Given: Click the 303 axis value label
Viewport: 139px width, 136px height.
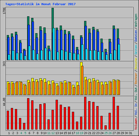Looking at the screenshot, I should [4, 64].
